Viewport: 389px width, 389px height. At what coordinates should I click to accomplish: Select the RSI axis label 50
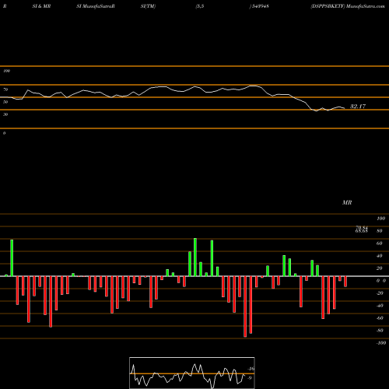tap(5, 102)
